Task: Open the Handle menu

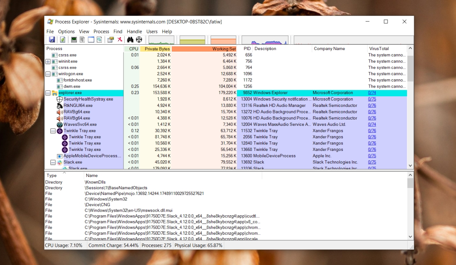Action: [135, 31]
